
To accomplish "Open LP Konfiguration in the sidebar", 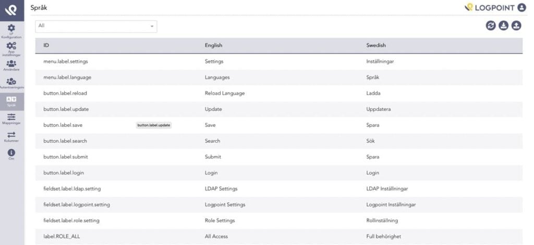I will [11, 31].
